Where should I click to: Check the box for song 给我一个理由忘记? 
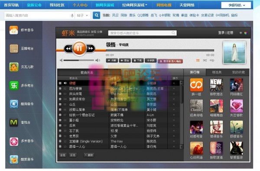pyautogui.click(x=60, y=115)
